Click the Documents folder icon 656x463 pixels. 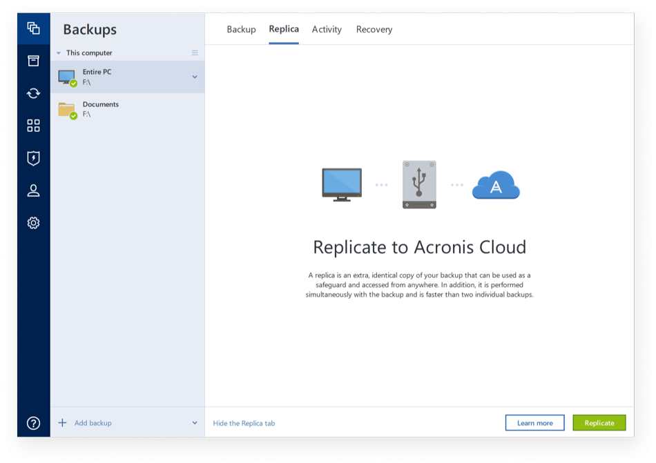(68, 110)
